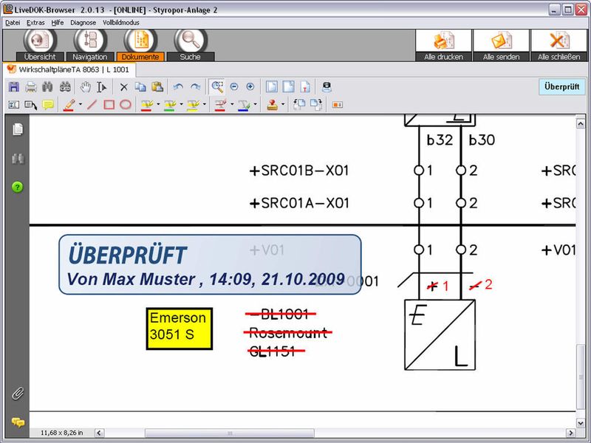This screenshot has height=443, width=591.
Task: Select the Text selection cursor tool
Action: click(101, 87)
